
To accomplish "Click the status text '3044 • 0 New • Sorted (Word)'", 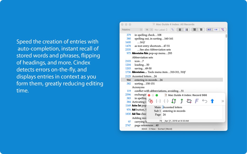I will click(x=157, y=129).
